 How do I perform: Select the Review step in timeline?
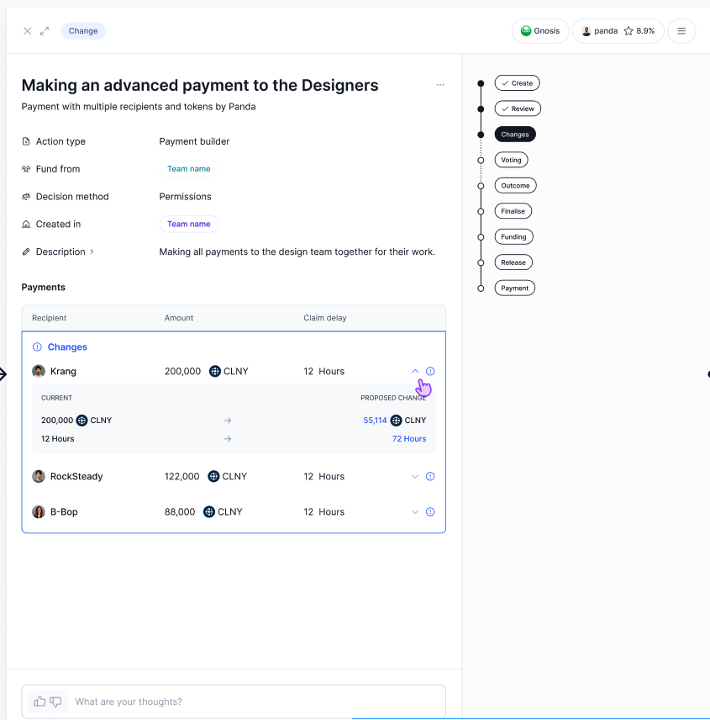[x=517, y=109]
